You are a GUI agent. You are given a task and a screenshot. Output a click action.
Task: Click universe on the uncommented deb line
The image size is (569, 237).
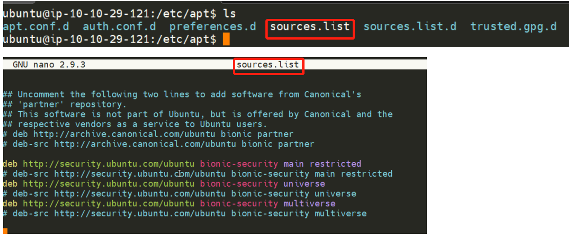point(304,183)
